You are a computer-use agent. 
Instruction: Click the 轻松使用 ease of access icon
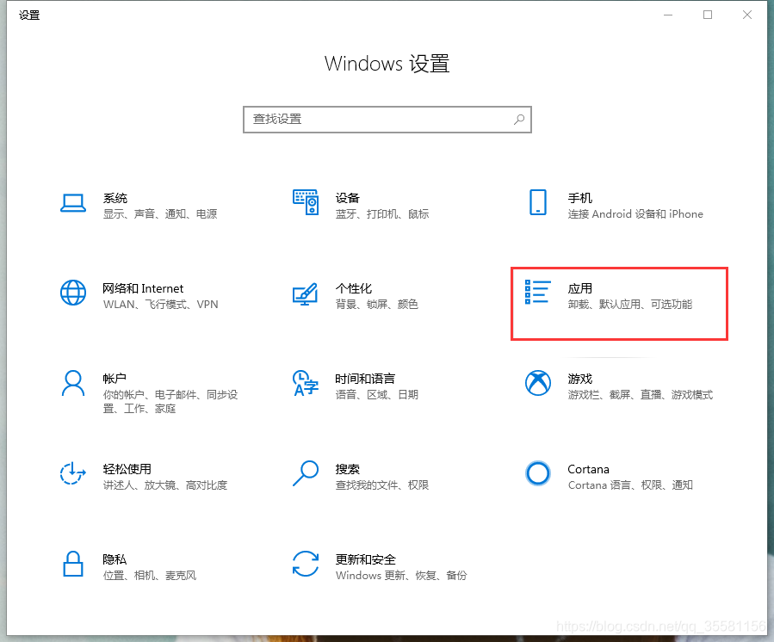click(73, 473)
